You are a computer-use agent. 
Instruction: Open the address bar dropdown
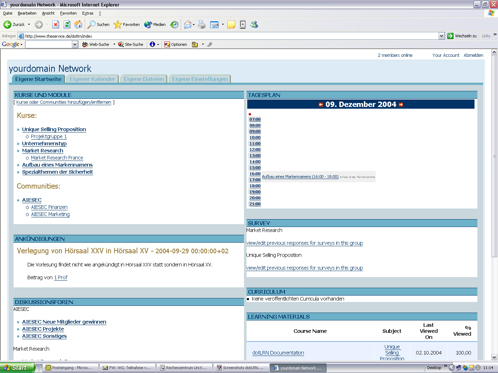point(442,36)
